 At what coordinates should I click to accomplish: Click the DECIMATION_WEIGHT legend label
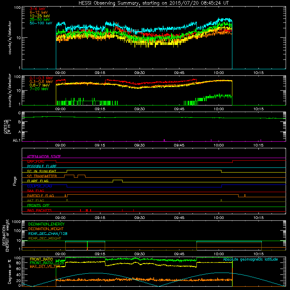coord(46,229)
